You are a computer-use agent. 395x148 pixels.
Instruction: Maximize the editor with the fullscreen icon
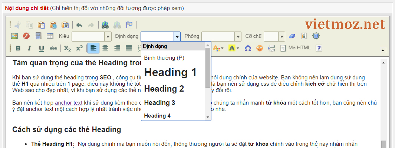click(x=316, y=36)
